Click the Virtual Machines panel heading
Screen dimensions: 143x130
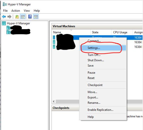pyautogui.click(x=64, y=26)
